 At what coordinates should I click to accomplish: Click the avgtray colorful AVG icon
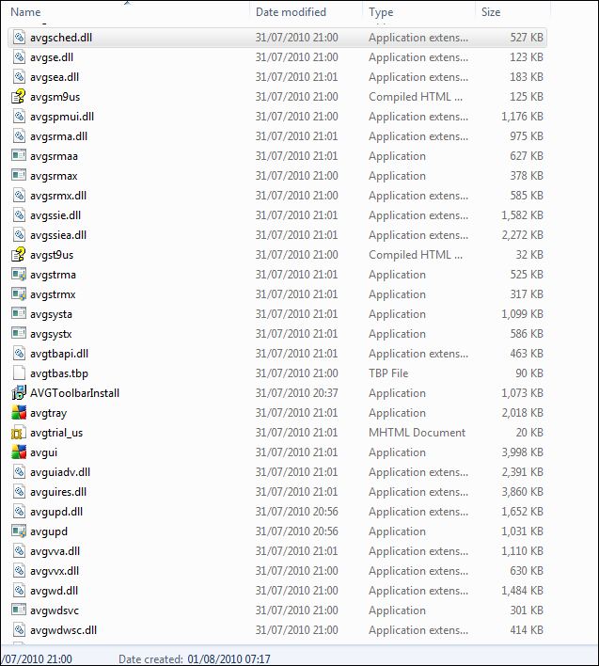[x=19, y=413]
